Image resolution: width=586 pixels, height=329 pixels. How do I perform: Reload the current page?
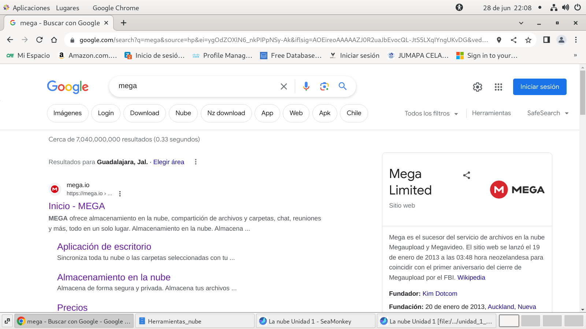click(x=40, y=40)
